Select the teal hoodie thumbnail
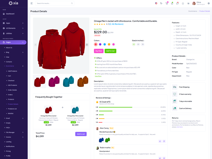212x159 pixels. pos(68,82)
